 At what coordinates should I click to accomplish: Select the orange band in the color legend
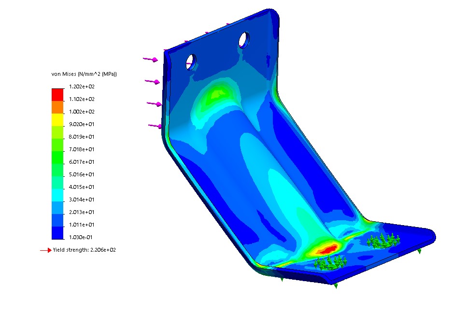pyautogui.click(x=57, y=107)
